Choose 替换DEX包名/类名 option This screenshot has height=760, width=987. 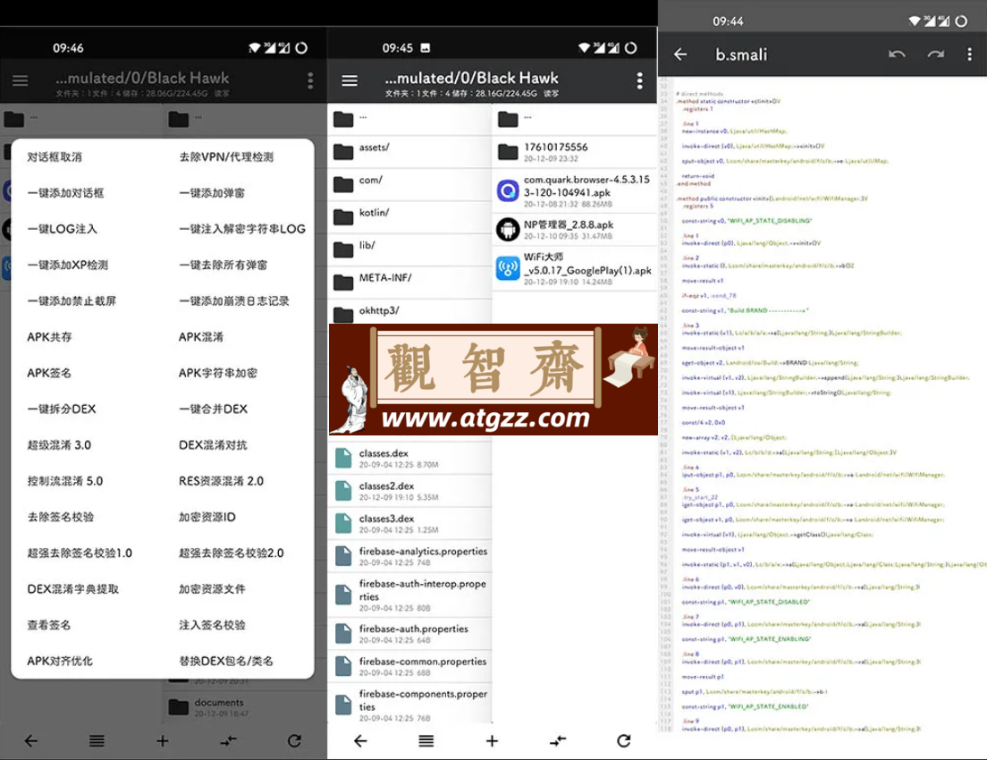click(x=226, y=661)
